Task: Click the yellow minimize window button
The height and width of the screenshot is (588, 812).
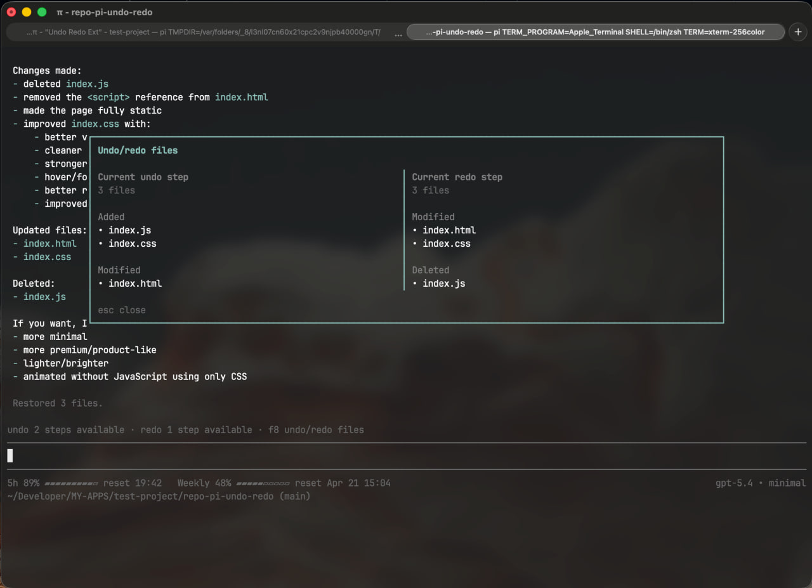Action: tap(27, 12)
